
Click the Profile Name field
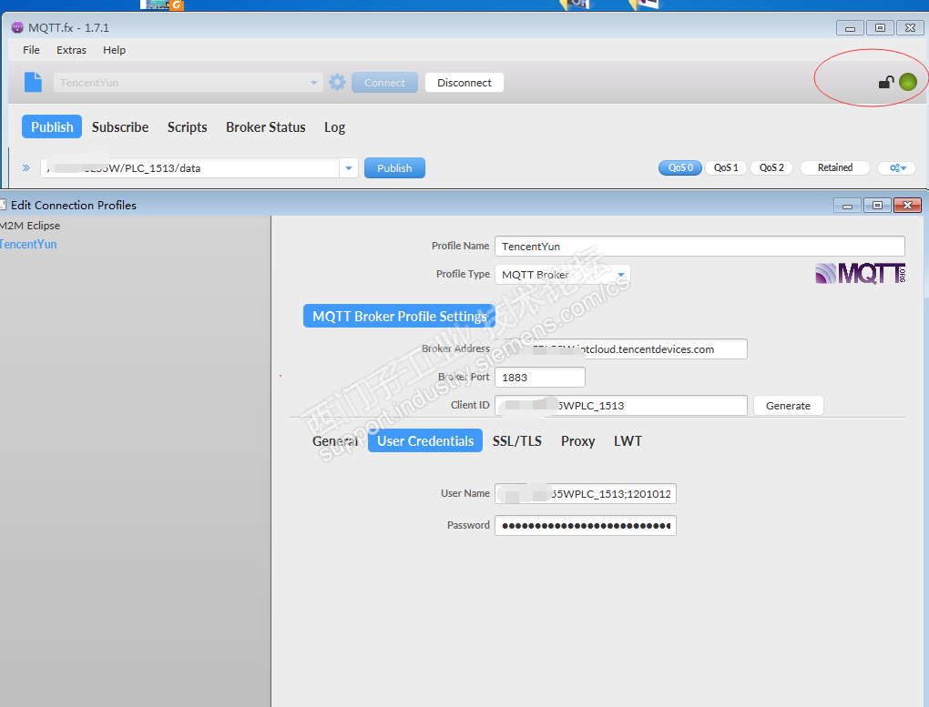pos(699,247)
